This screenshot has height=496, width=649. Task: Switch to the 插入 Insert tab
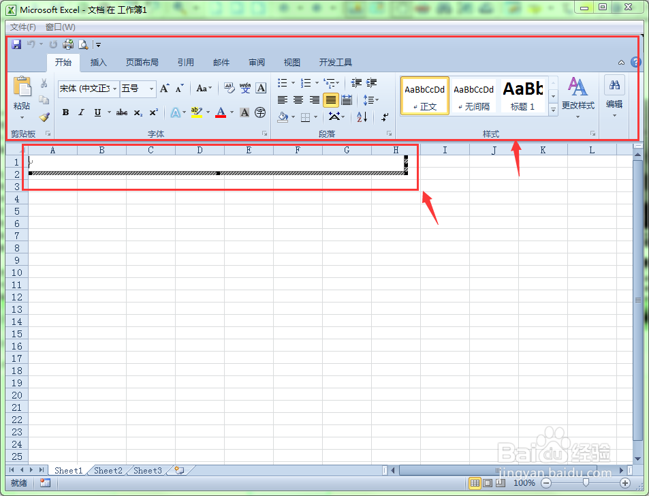[x=99, y=63]
